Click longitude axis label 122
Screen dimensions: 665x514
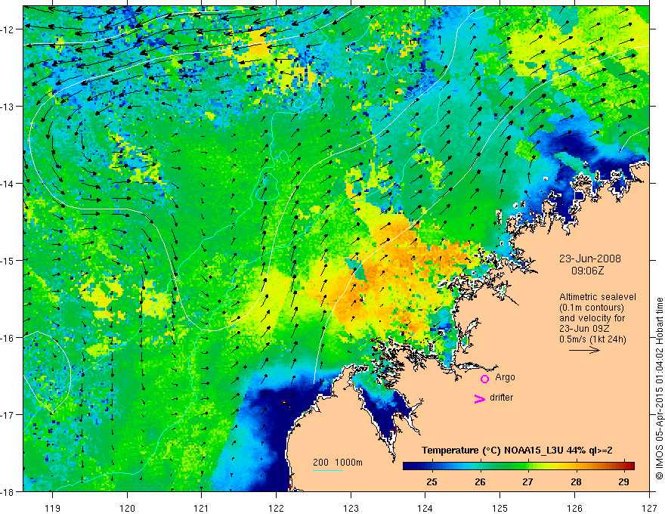point(276,508)
